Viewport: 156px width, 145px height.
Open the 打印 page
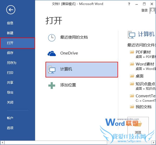(10, 72)
